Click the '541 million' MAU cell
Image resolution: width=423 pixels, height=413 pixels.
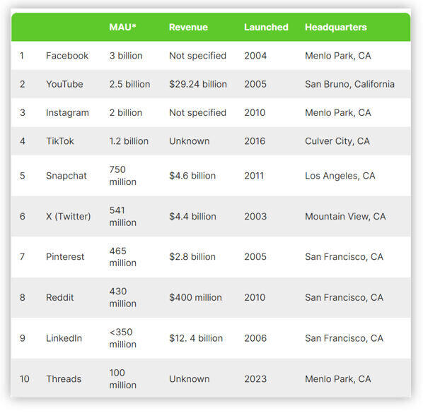pyautogui.click(x=123, y=217)
